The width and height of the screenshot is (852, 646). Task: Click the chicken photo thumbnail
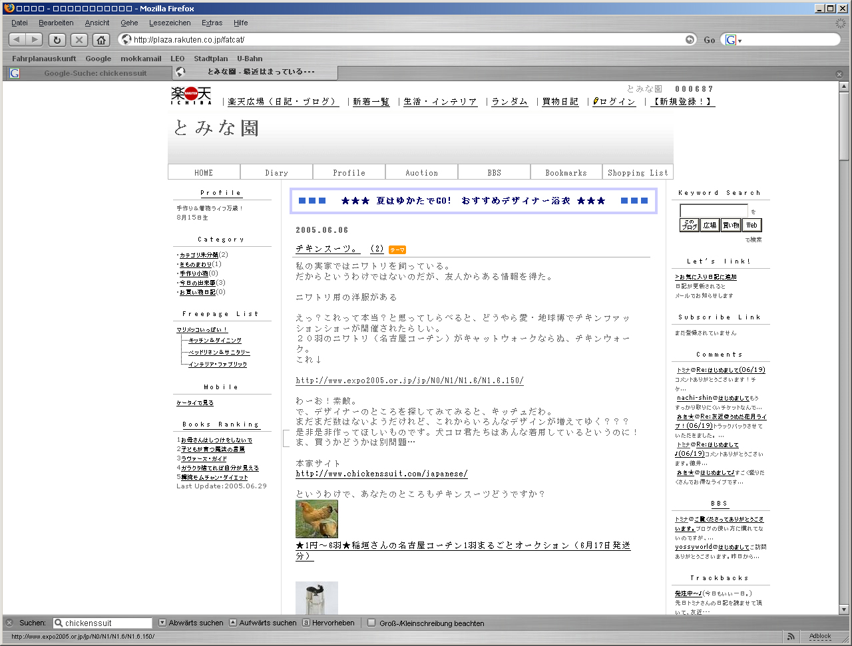tap(317, 519)
